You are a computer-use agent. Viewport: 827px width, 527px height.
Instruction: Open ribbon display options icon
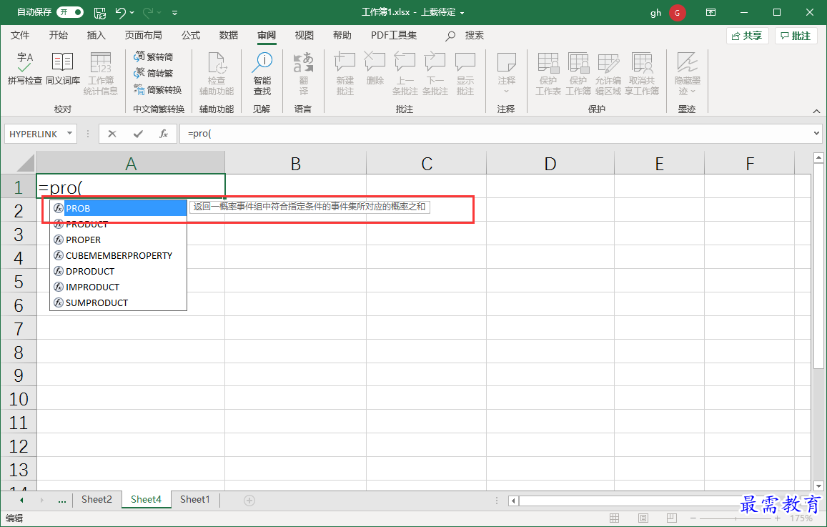click(x=711, y=12)
